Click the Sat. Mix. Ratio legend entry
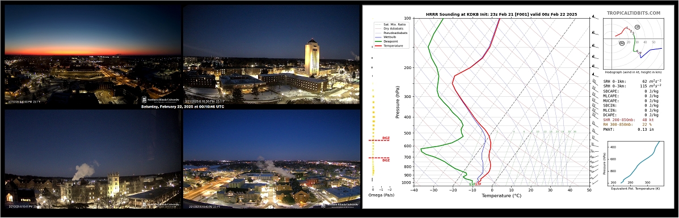679x218 pixels. [x=390, y=24]
